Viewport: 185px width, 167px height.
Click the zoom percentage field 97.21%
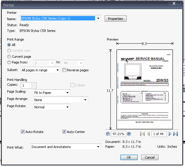point(119,134)
